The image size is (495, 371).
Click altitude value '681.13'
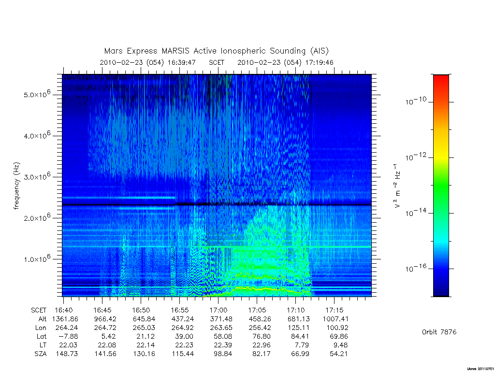[x=298, y=319]
